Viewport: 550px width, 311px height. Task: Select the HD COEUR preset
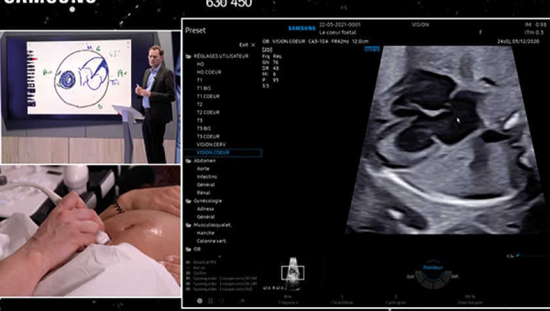[x=209, y=72]
